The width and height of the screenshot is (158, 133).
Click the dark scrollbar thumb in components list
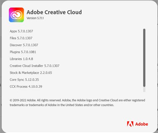click(x=144, y=58)
